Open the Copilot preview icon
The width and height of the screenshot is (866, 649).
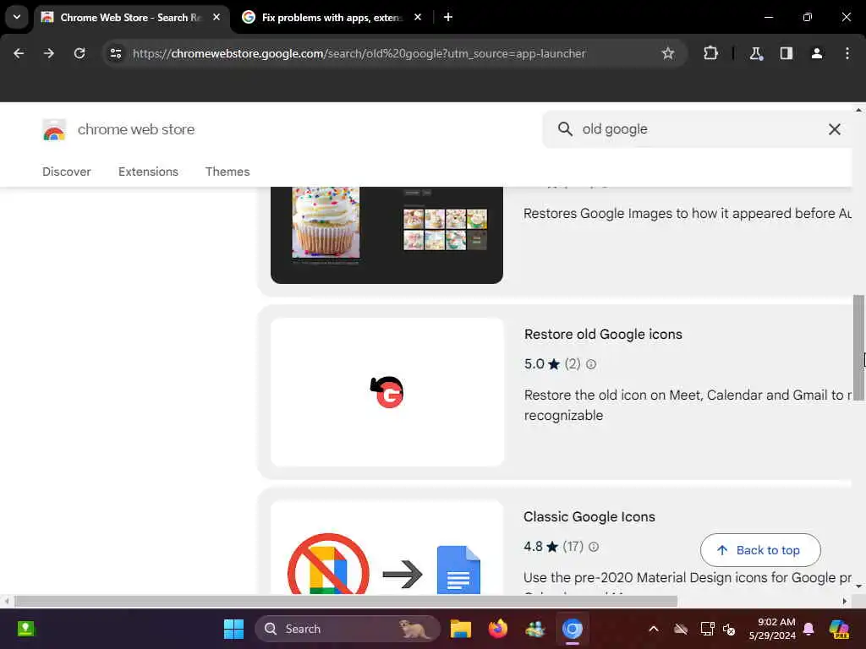840,629
